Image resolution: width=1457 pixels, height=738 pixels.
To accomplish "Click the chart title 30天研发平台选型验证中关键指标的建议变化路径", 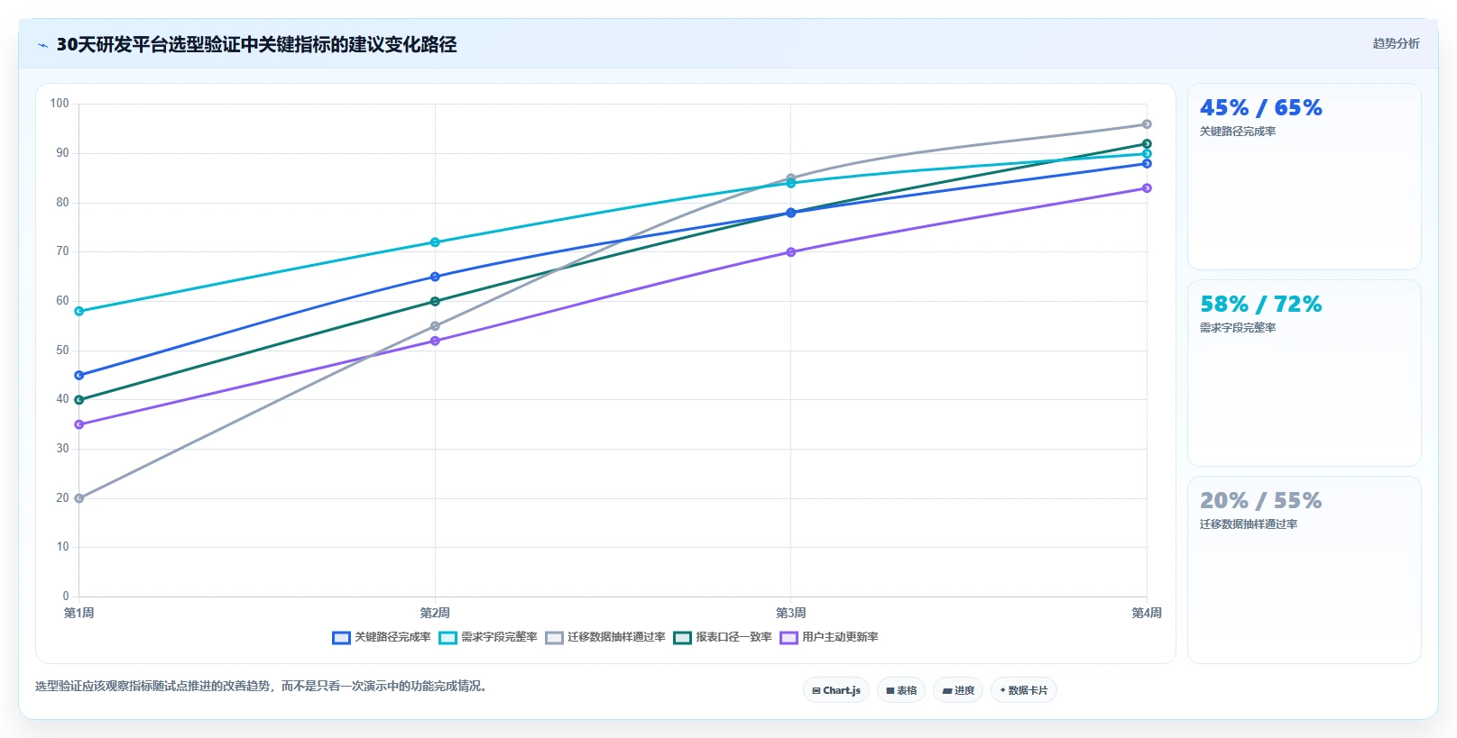I will point(256,44).
